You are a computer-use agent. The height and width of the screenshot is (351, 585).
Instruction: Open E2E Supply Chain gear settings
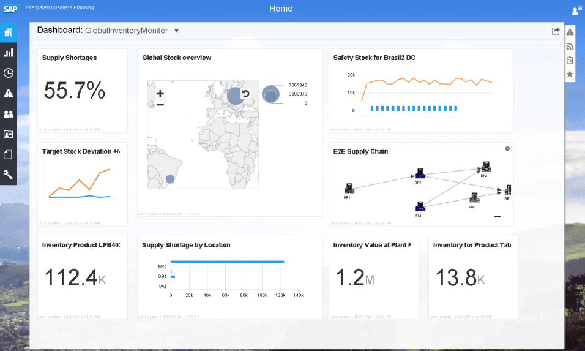[507, 149]
